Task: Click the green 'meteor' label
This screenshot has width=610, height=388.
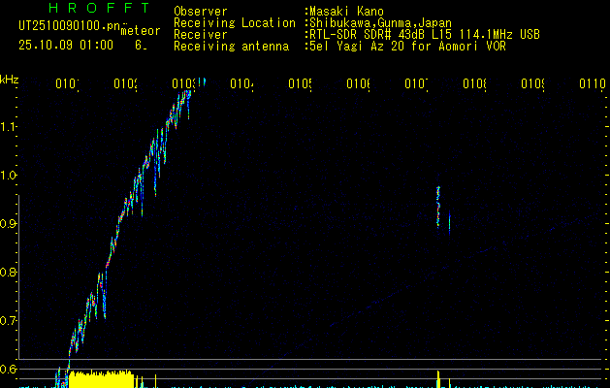Action: pos(141,31)
